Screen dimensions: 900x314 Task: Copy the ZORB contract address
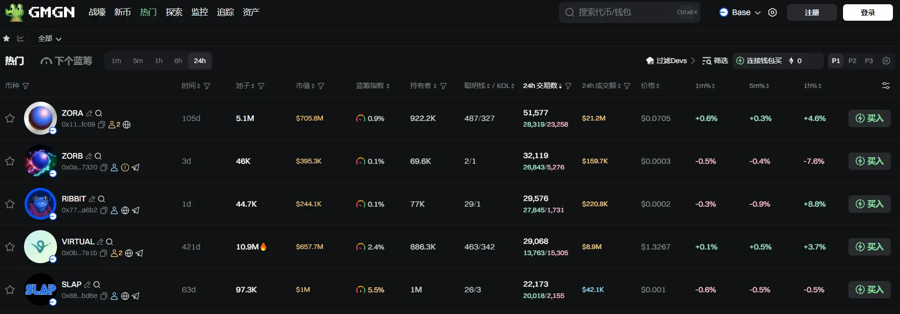tap(104, 168)
